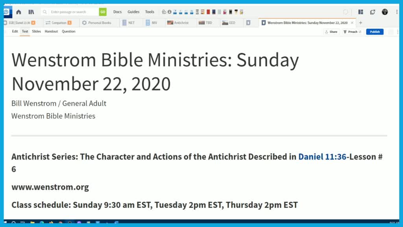Image resolution: width=403 pixels, height=227 pixels.
Task: Open the Docs menu
Action: point(117,12)
